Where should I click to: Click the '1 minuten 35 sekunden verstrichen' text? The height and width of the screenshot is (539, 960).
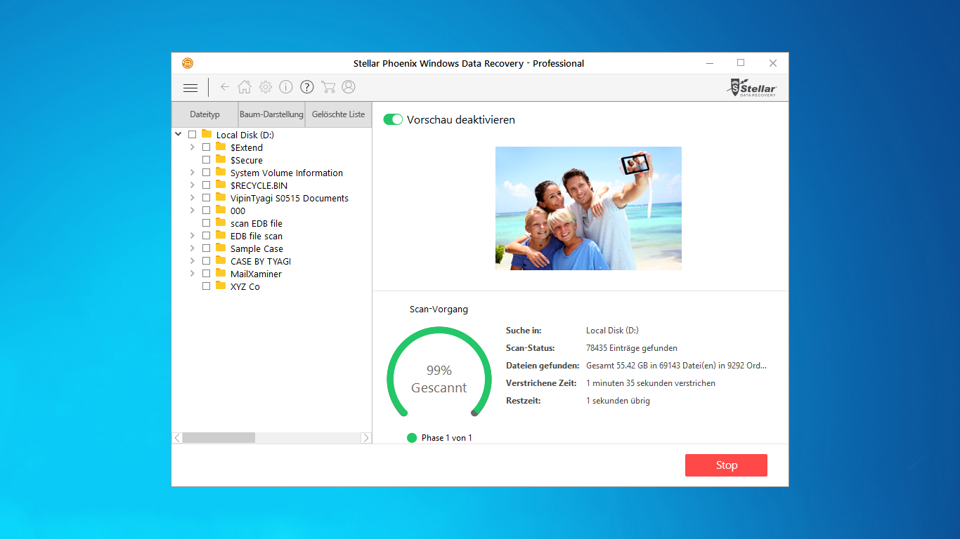(x=651, y=383)
